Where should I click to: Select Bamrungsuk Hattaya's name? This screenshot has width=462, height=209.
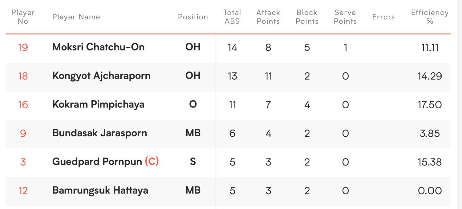pos(100,190)
